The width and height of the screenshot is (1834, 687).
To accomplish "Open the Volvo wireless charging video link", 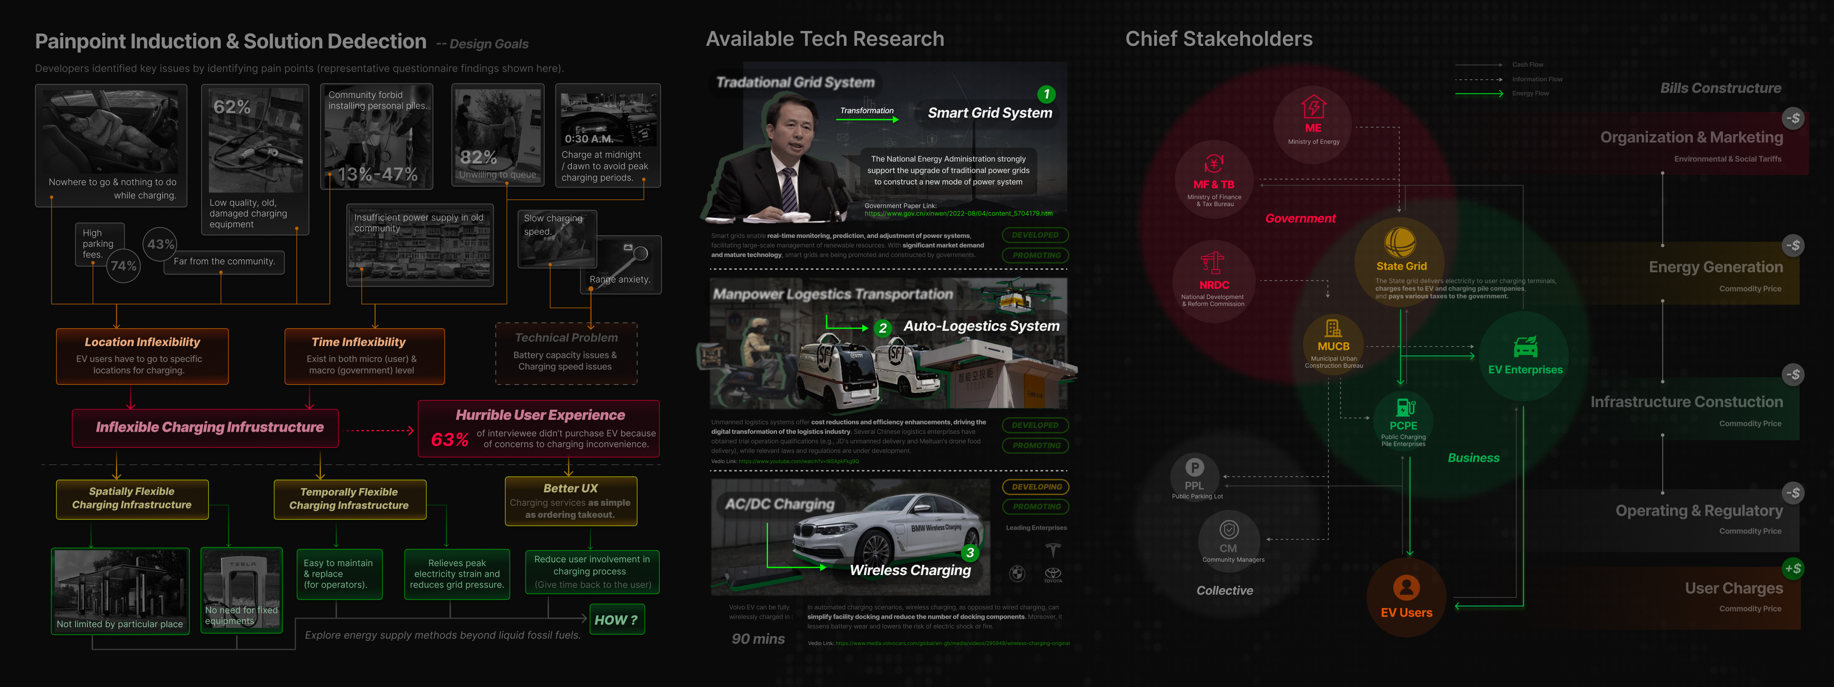I will click(952, 643).
